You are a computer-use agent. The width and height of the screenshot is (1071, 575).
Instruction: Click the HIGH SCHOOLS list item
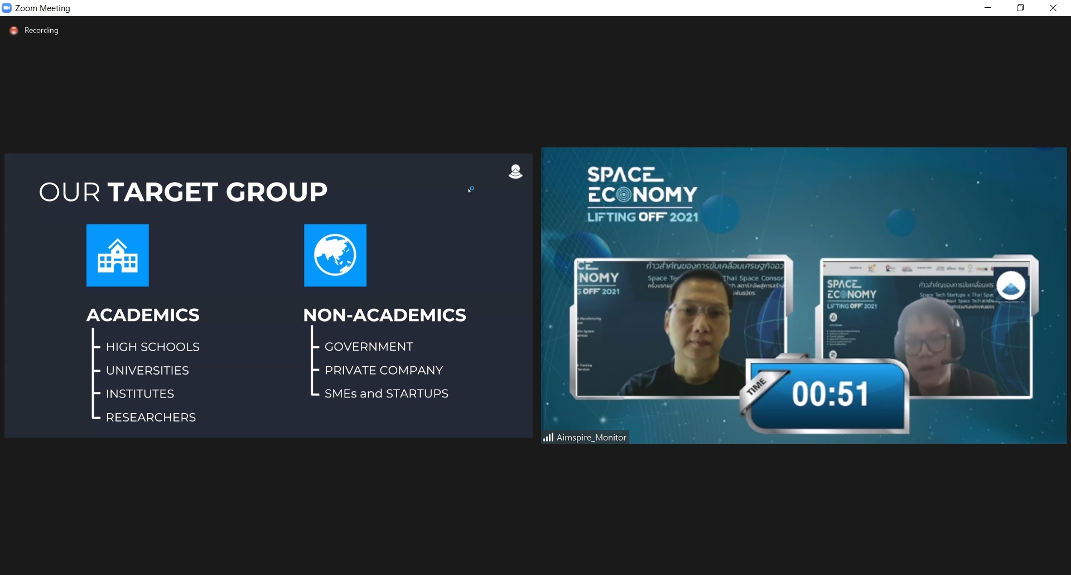coord(152,347)
